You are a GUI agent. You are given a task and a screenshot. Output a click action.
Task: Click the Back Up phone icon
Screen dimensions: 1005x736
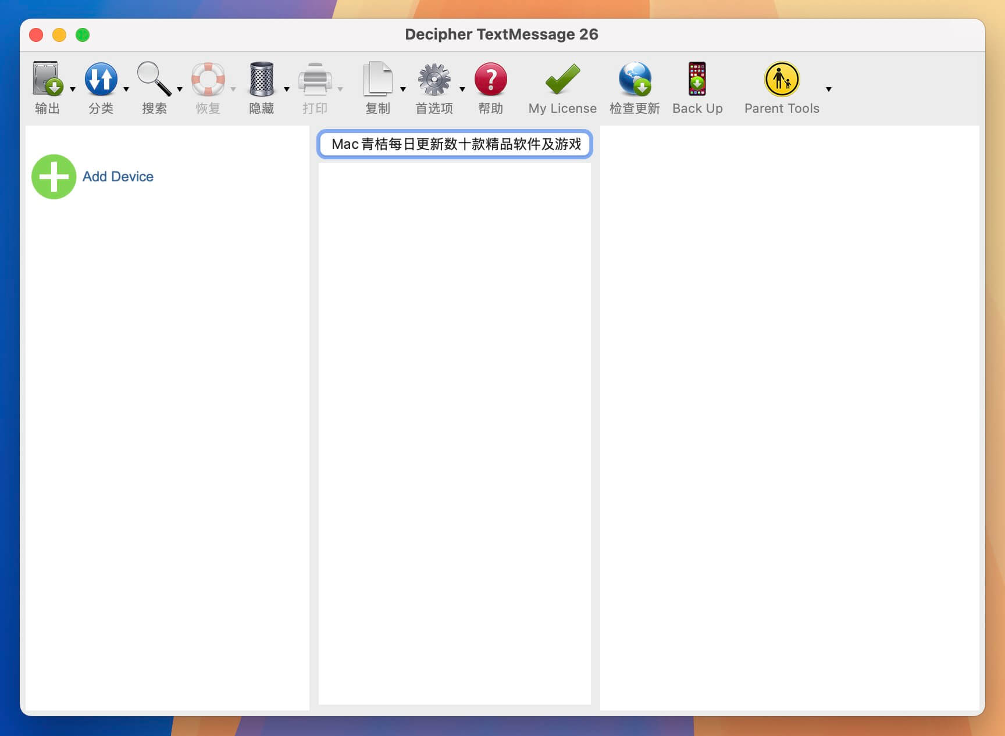click(697, 79)
